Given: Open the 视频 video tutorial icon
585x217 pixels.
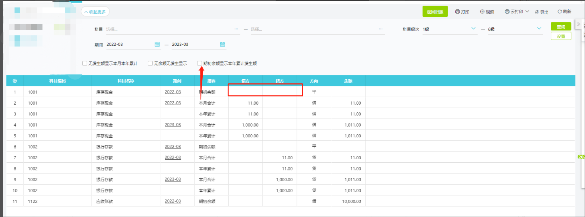Looking at the screenshot, I should point(482,12).
